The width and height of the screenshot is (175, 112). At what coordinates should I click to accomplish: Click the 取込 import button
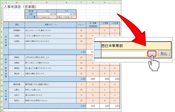point(164,54)
